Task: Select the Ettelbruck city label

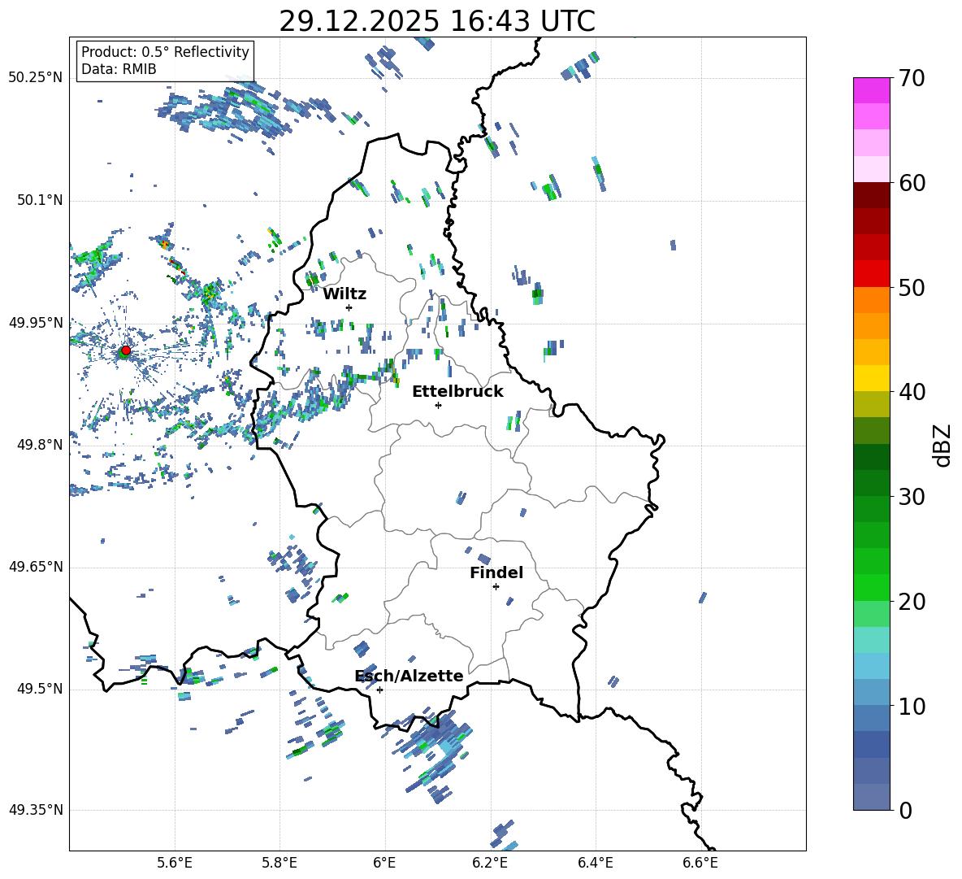Action: click(x=457, y=391)
